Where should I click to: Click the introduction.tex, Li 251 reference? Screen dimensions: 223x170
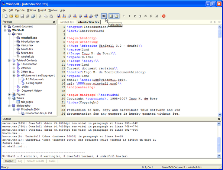tap(39, 113)
